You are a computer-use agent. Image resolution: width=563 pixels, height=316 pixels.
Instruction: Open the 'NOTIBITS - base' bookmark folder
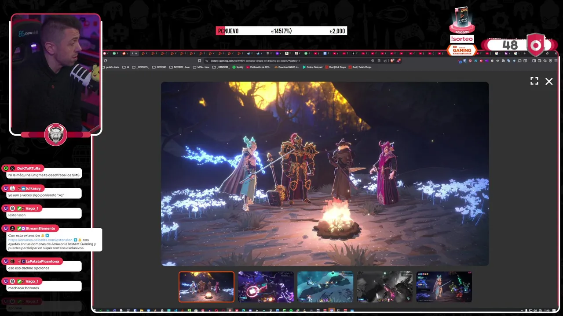point(179,67)
